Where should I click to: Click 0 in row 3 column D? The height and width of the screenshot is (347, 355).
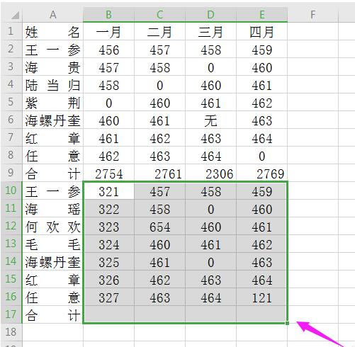coord(210,67)
